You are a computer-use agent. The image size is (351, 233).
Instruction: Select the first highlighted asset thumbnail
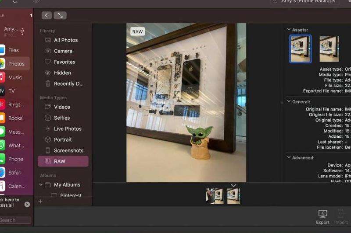click(301, 49)
